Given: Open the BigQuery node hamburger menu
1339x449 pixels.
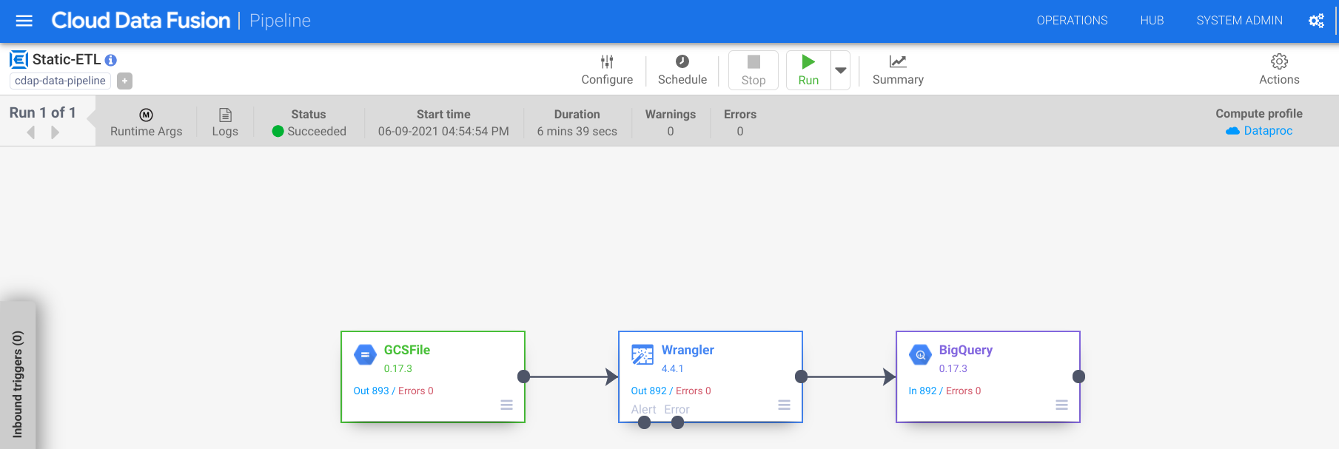Looking at the screenshot, I should pos(1061,405).
